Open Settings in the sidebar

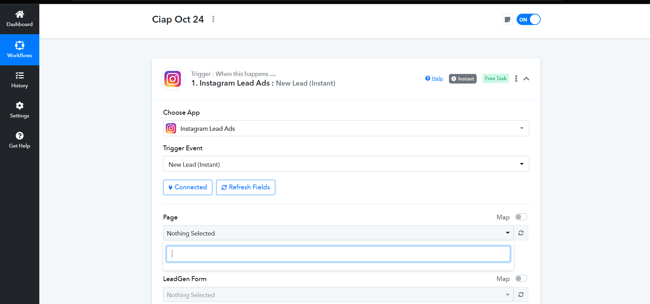pyautogui.click(x=19, y=110)
